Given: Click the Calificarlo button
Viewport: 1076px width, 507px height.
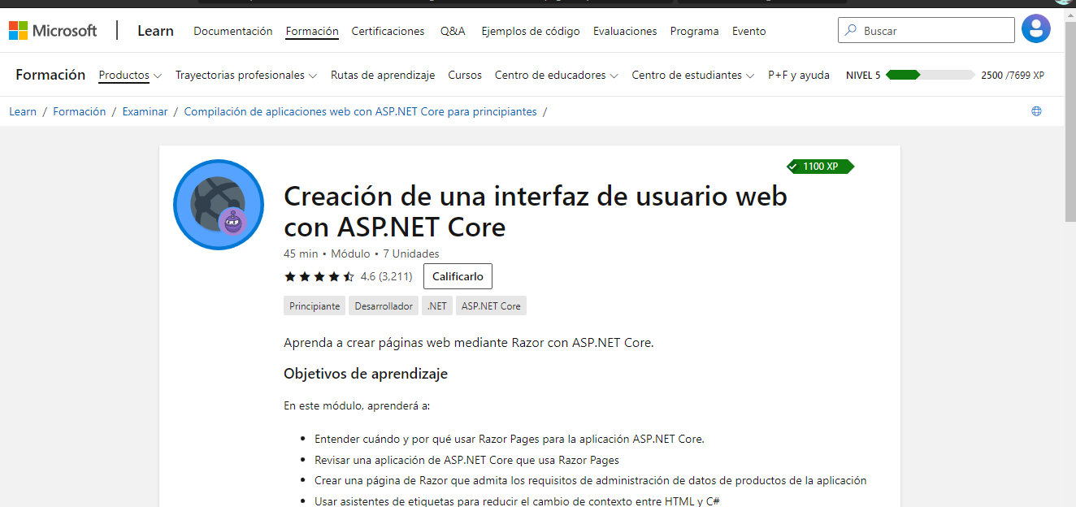Looking at the screenshot, I should [x=458, y=276].
